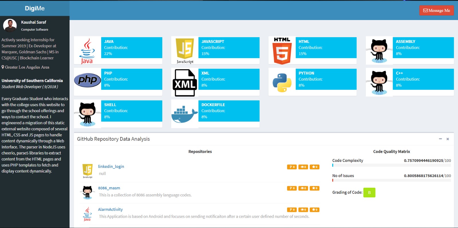Open the 8086_masm repository link
458x228 pixels.
point(109,188)
